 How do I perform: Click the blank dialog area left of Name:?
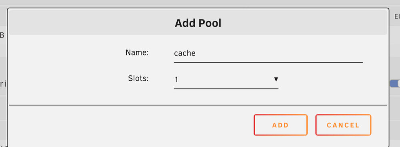click(x=66, y=53)
